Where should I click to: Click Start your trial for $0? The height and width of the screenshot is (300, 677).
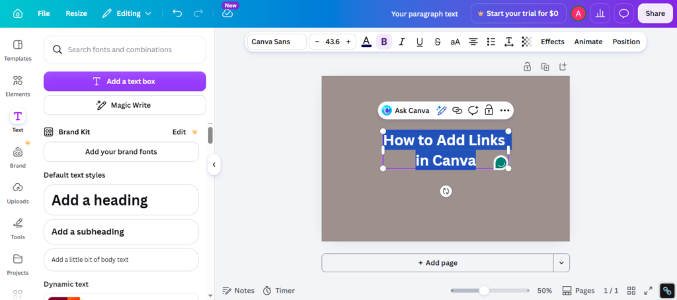point(518,13)
